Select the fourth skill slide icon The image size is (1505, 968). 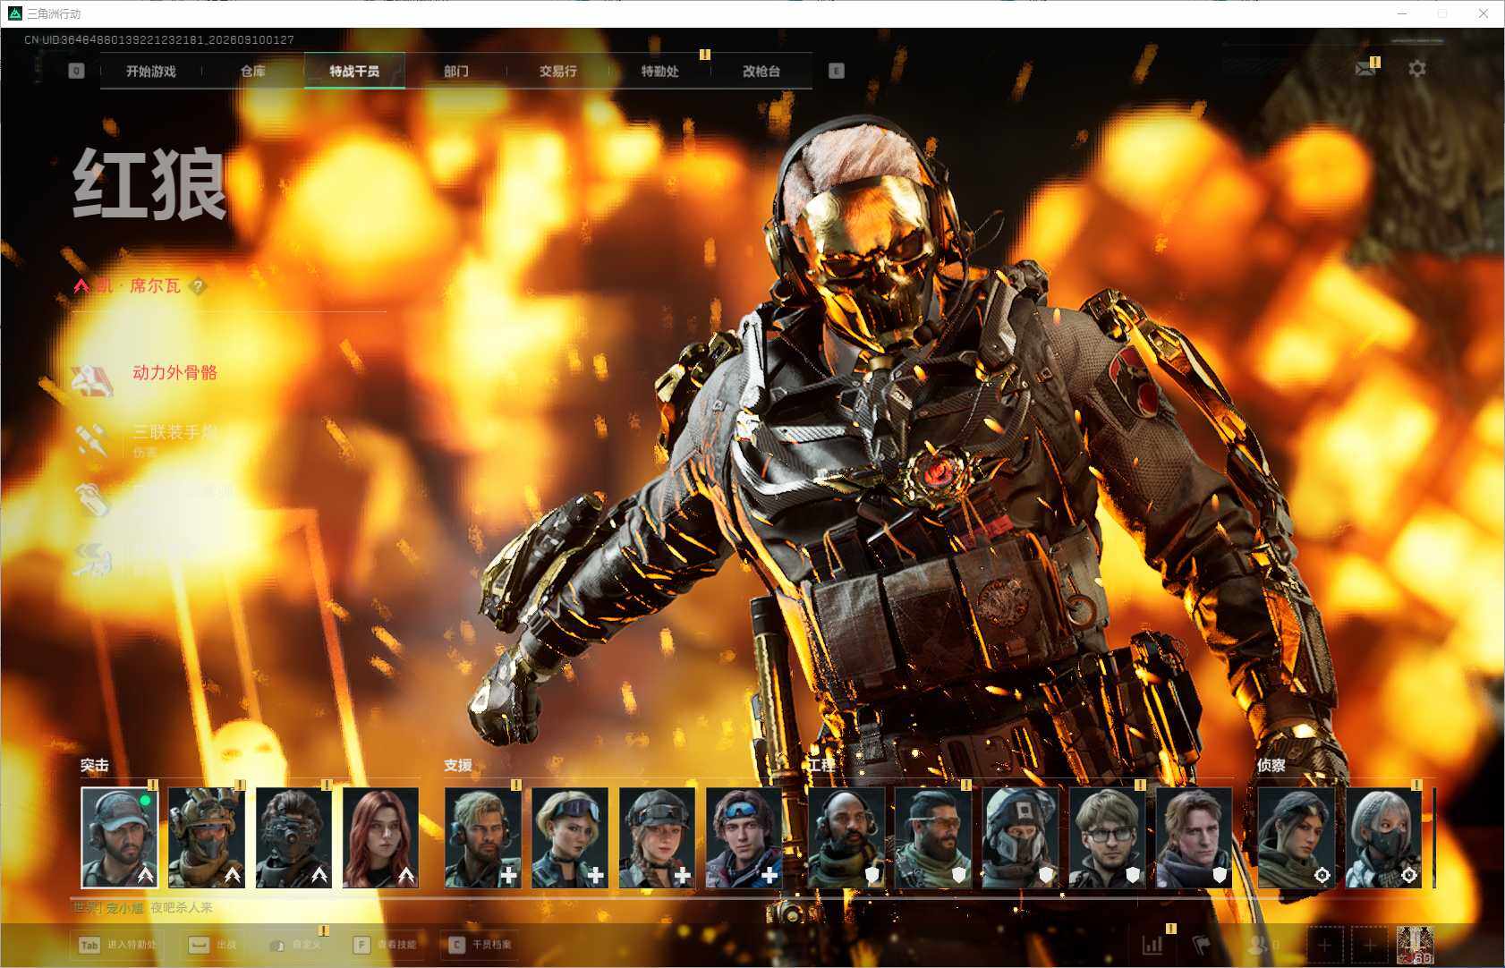point(92,558)
